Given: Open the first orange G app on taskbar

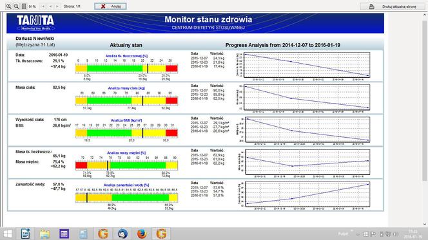Looking at the screenshot, I should click(103, 234).
